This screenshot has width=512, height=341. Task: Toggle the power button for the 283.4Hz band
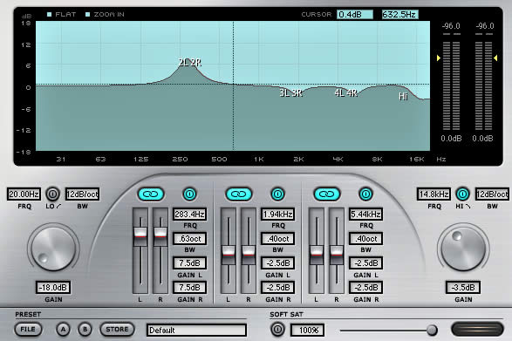(x=189, y=194)
